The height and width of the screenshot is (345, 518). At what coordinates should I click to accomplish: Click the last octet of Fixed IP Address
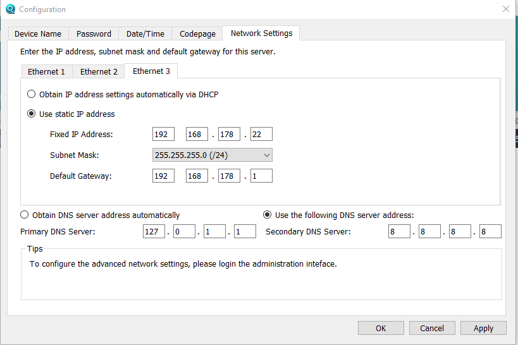(261, 134)
